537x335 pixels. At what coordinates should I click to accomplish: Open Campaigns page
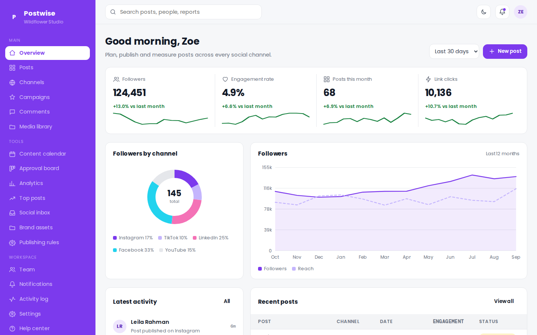click(47, 97)
